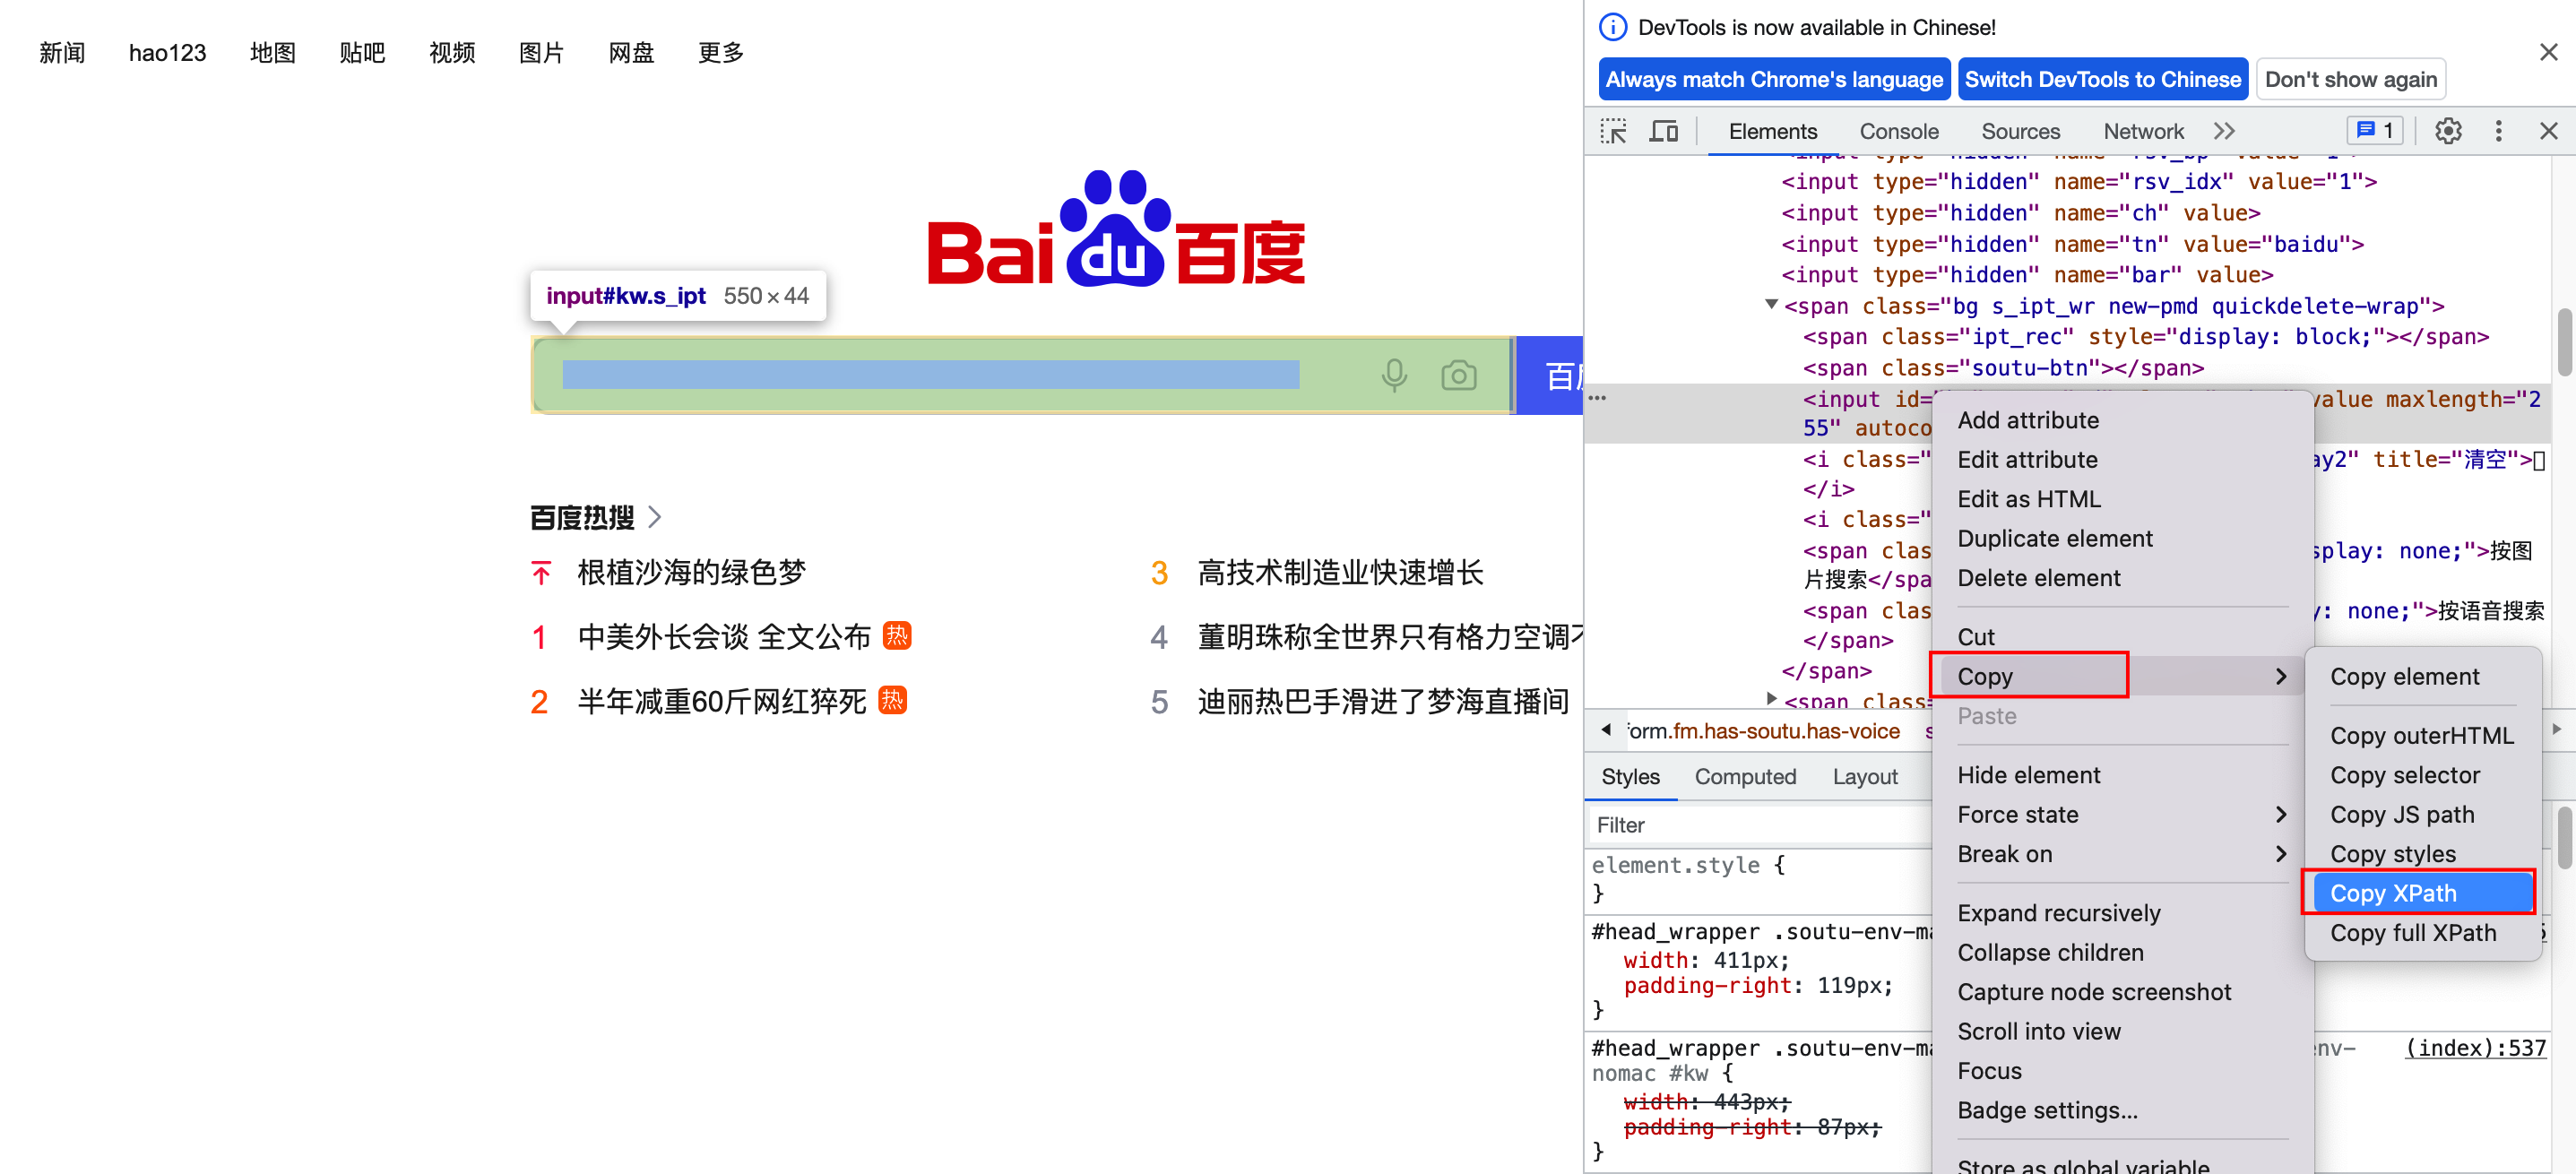Click Switch DevTools to Chinese button
This screenshot has width=2576, height=1174.
(2102, 79)
